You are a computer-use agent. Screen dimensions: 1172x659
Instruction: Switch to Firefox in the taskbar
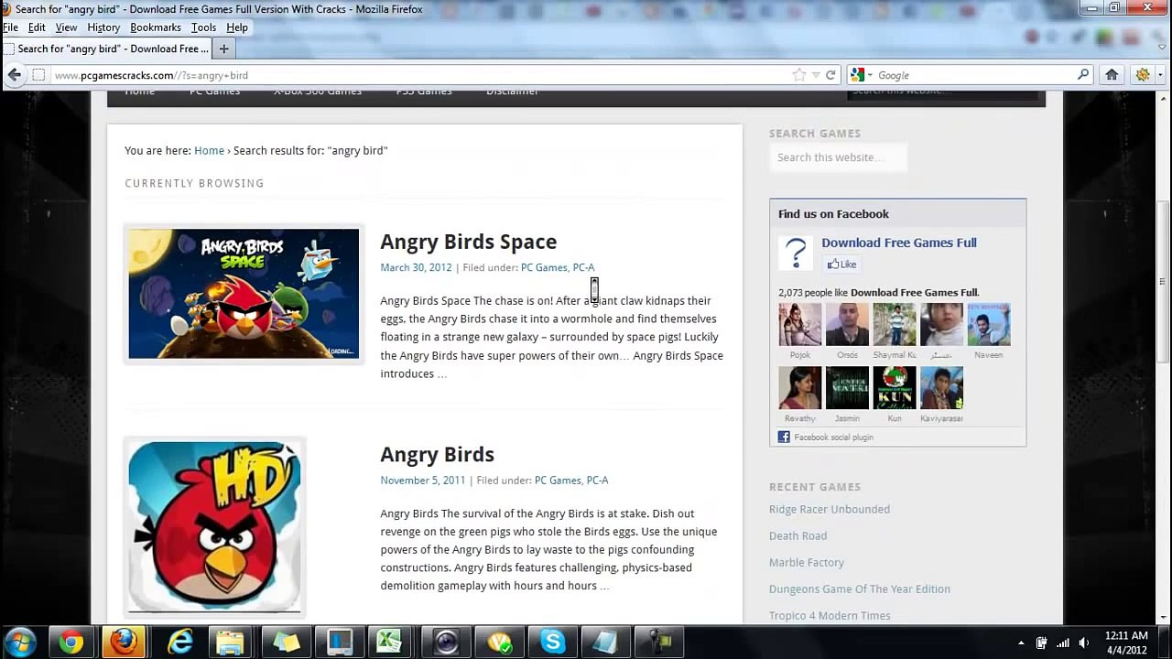point(124,643)
